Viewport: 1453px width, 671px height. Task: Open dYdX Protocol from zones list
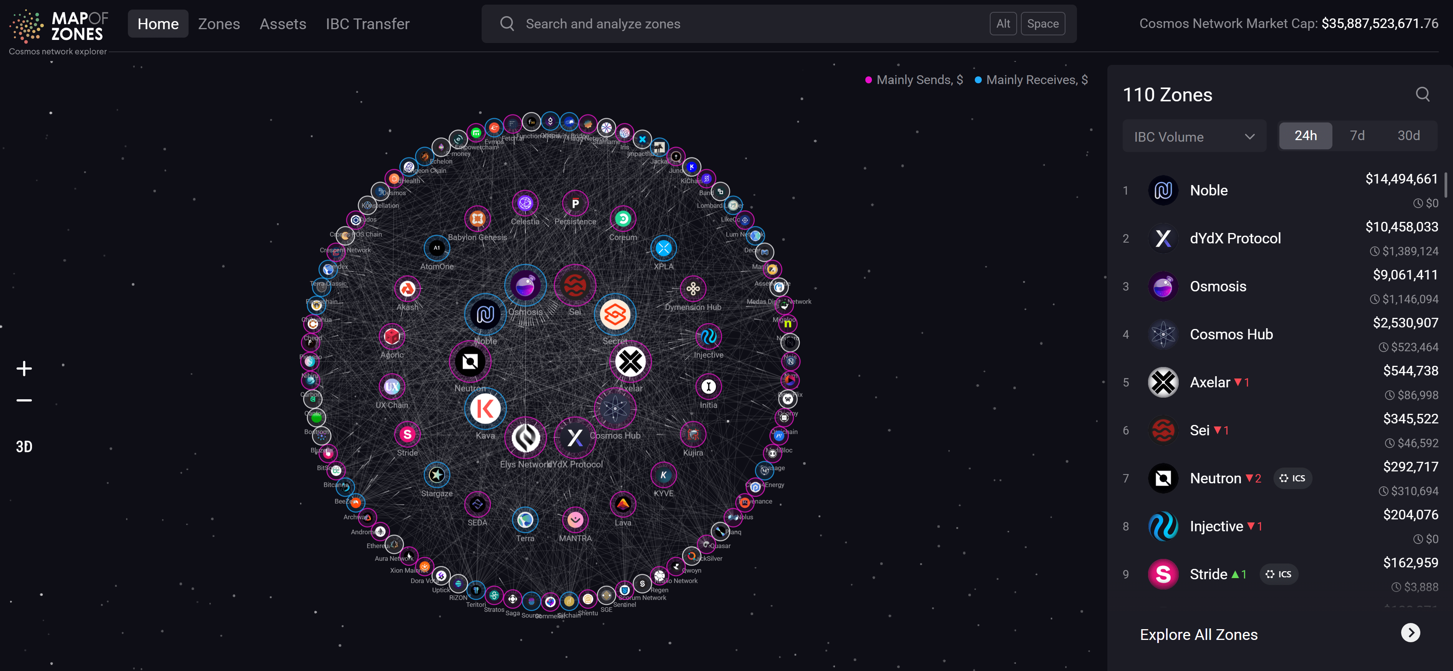click(x=1235, y=238)
